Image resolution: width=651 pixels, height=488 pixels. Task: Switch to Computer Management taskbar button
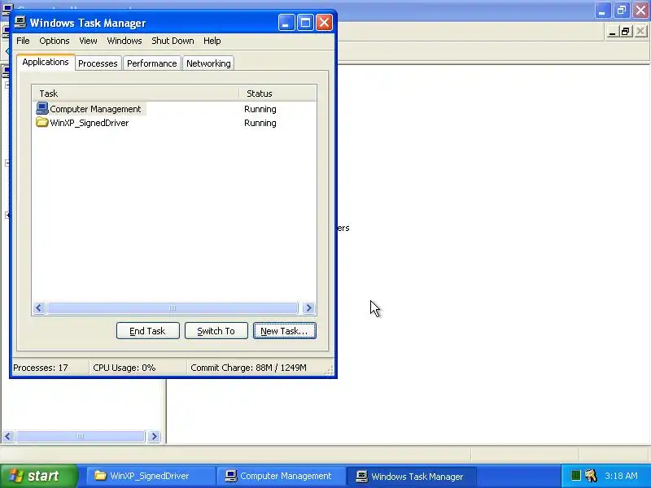(x=281, y=476)
